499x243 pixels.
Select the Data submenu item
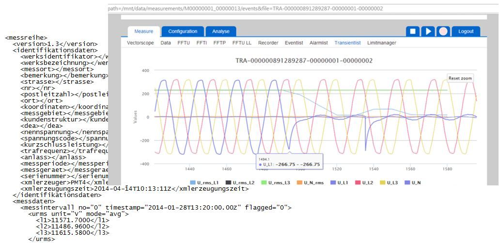[166, 43]
